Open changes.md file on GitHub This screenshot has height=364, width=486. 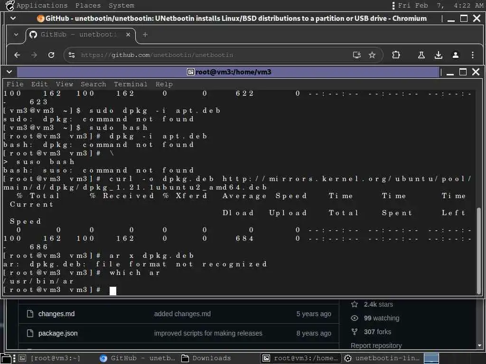(56, 314)
